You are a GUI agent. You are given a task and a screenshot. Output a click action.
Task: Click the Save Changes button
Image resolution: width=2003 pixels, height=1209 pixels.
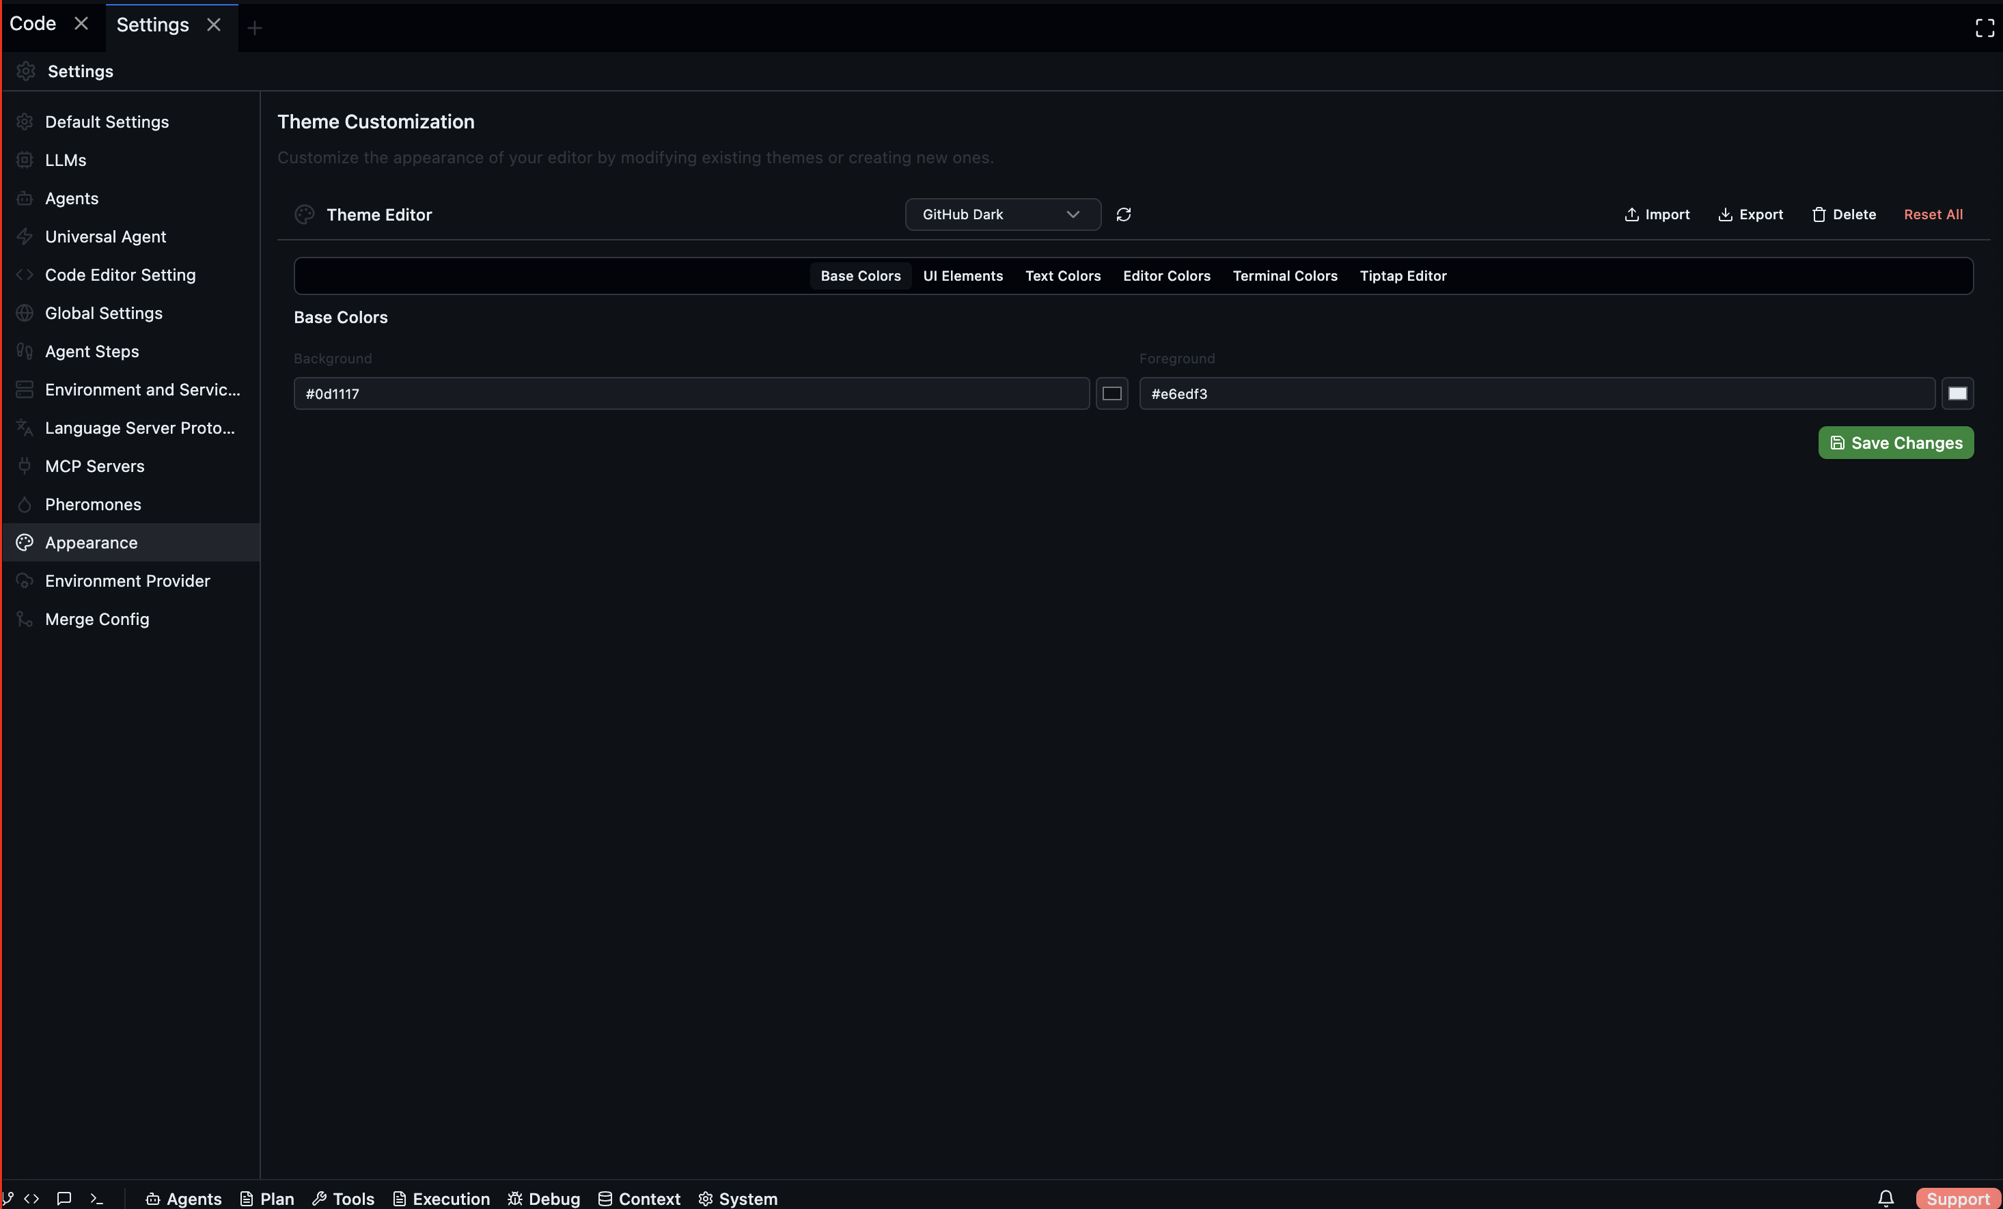[x=1895, y=443]
